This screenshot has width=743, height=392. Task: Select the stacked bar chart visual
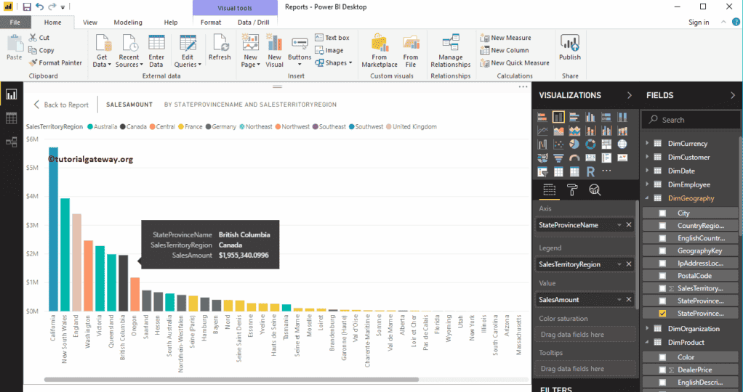click(542, 117)
